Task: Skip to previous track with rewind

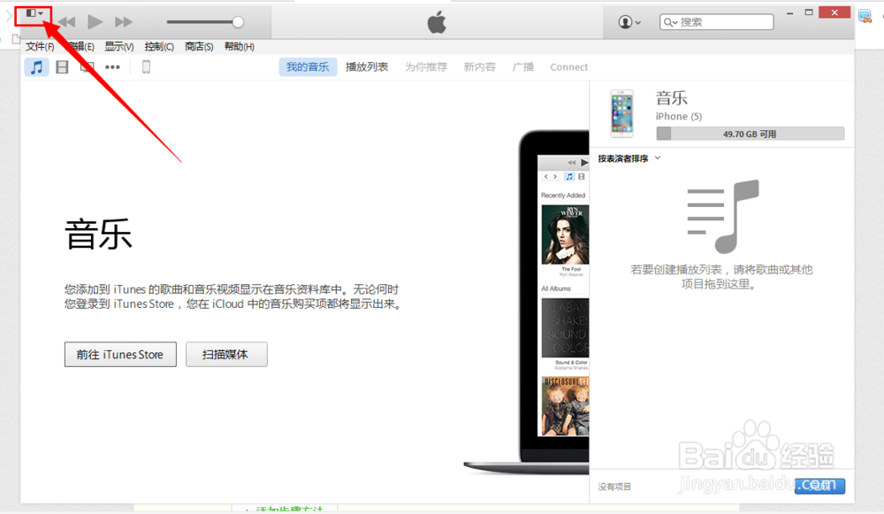Action: tap(66, 22)
